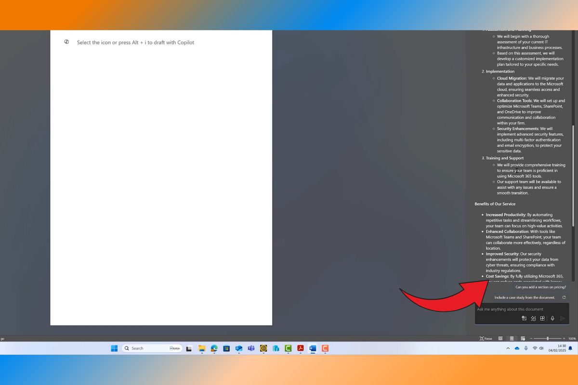Open Microsoft Teams from the taskbar
578x385 pixels.
pyautogui.click(x=251, y=348)
